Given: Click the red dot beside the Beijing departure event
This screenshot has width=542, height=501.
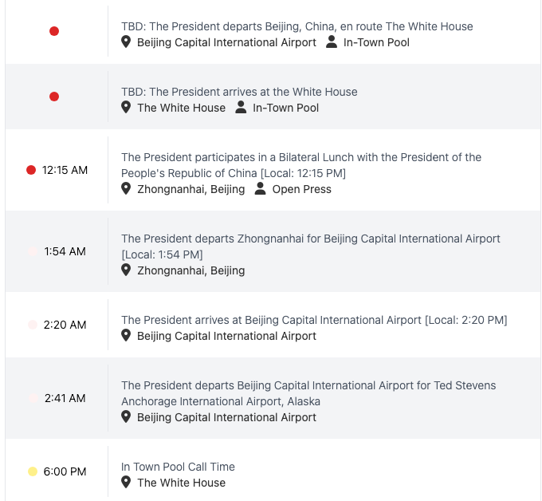Looking at the screenshot, I should click(x=54, y=31).
